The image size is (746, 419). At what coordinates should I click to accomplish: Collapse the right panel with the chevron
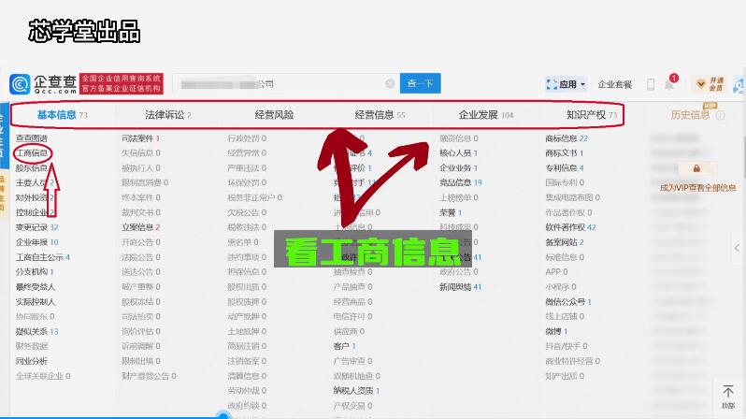[737, 248]
